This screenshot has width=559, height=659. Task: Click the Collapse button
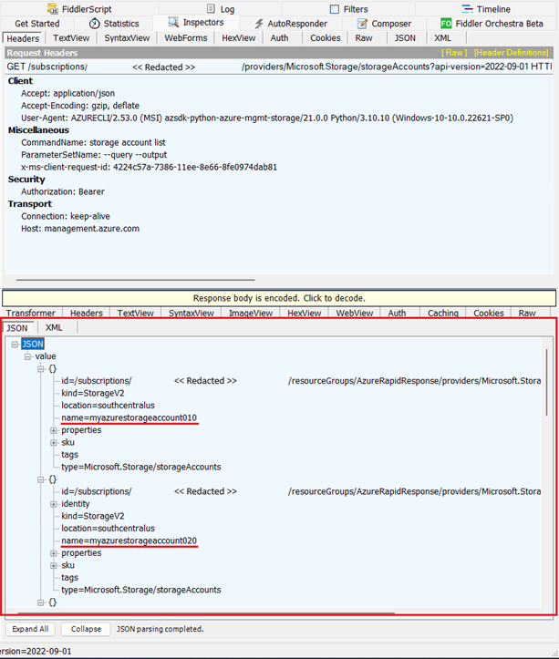pyautogui.click(x=86, y=629)
